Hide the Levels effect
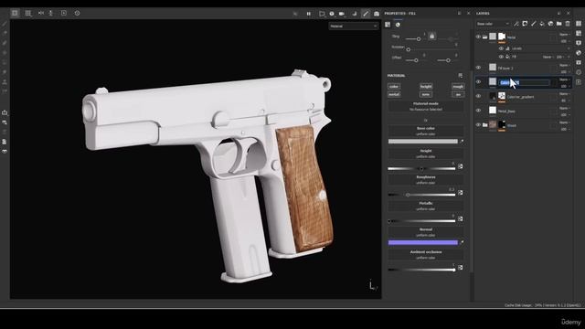 coord(501,48)
